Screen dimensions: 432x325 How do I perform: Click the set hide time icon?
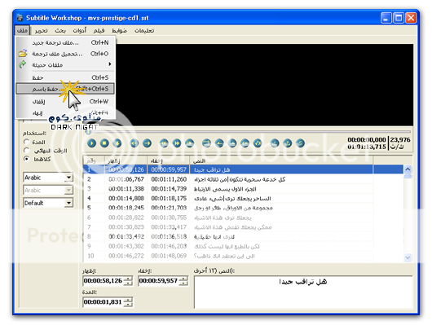[x=232, y=143]
